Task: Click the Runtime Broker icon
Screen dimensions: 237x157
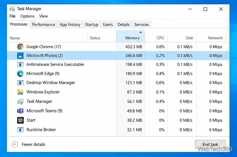Action: click(x=20, y=130)
